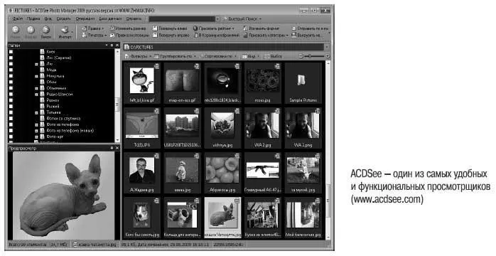Click Отправить по e-mail toolbar button

pyautogui.click(x=310, y=28)
